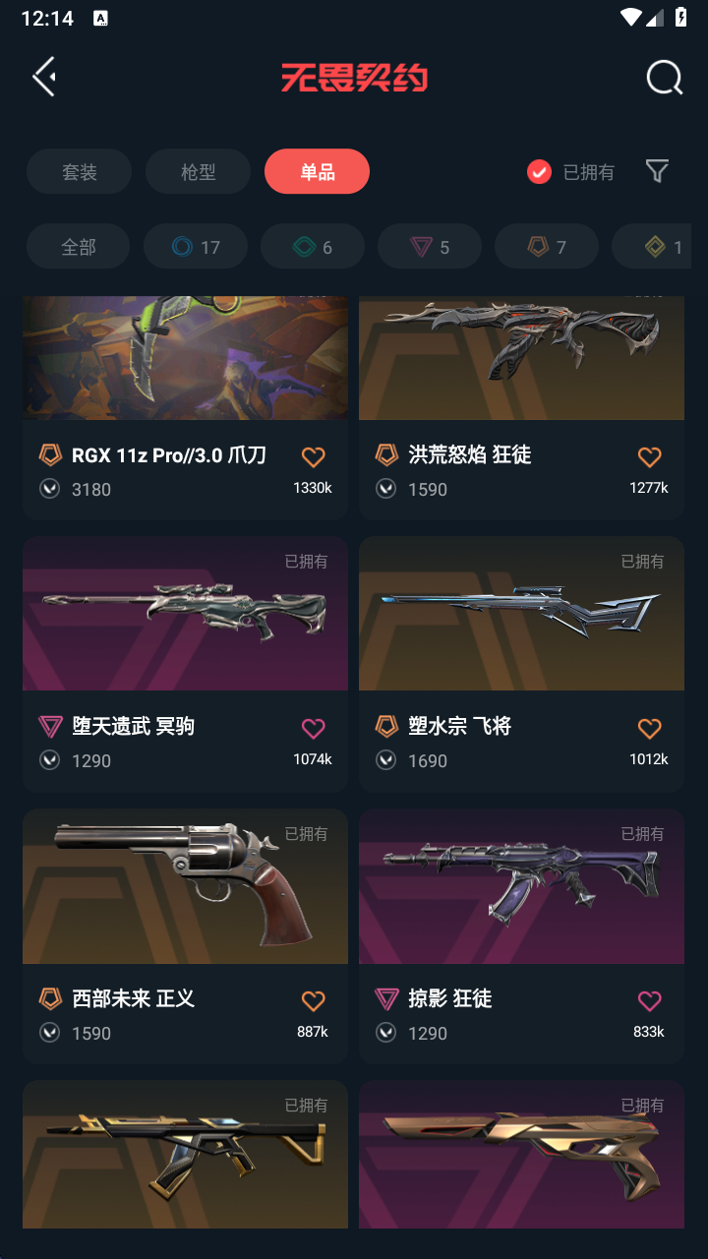The height and width of the screenshot is (1259, 708).
Task: Toggle the 已拥有 owned checkbox
Action: (539, 172)
